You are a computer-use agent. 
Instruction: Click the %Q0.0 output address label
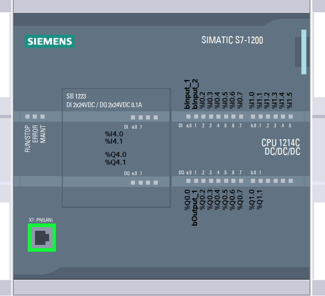[188, 200]
